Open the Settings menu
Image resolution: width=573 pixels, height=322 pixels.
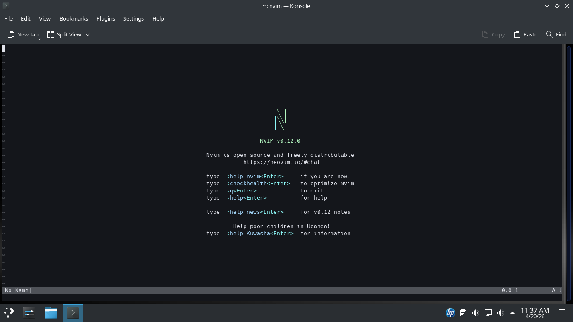point(133,18)
